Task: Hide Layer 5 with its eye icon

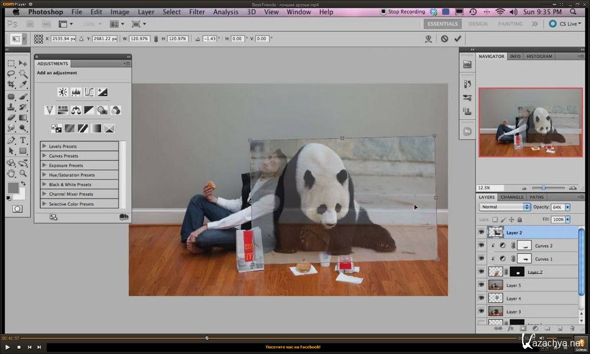Action: click(x=481, y=285)
